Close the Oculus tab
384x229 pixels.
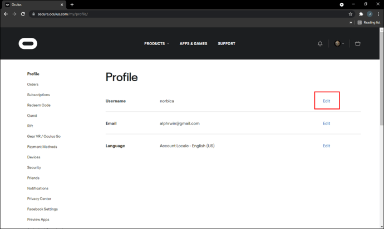pyautogui.click(x=62, y=4)
